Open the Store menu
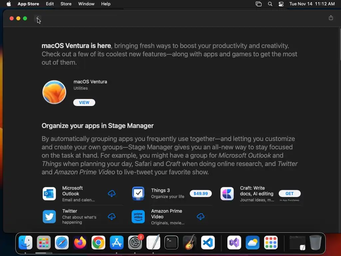The image size is (341, 256). 66,4
